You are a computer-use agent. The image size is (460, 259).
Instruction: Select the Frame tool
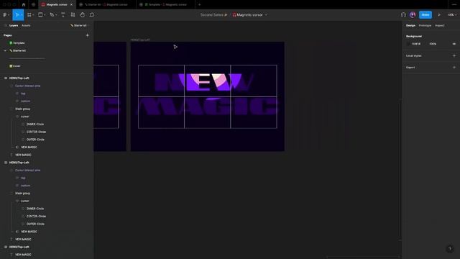(x=29, y=14)
